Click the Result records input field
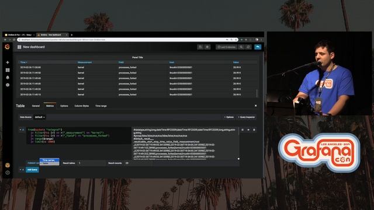Screen dimensions: 374x210 (x=138, y=163)
